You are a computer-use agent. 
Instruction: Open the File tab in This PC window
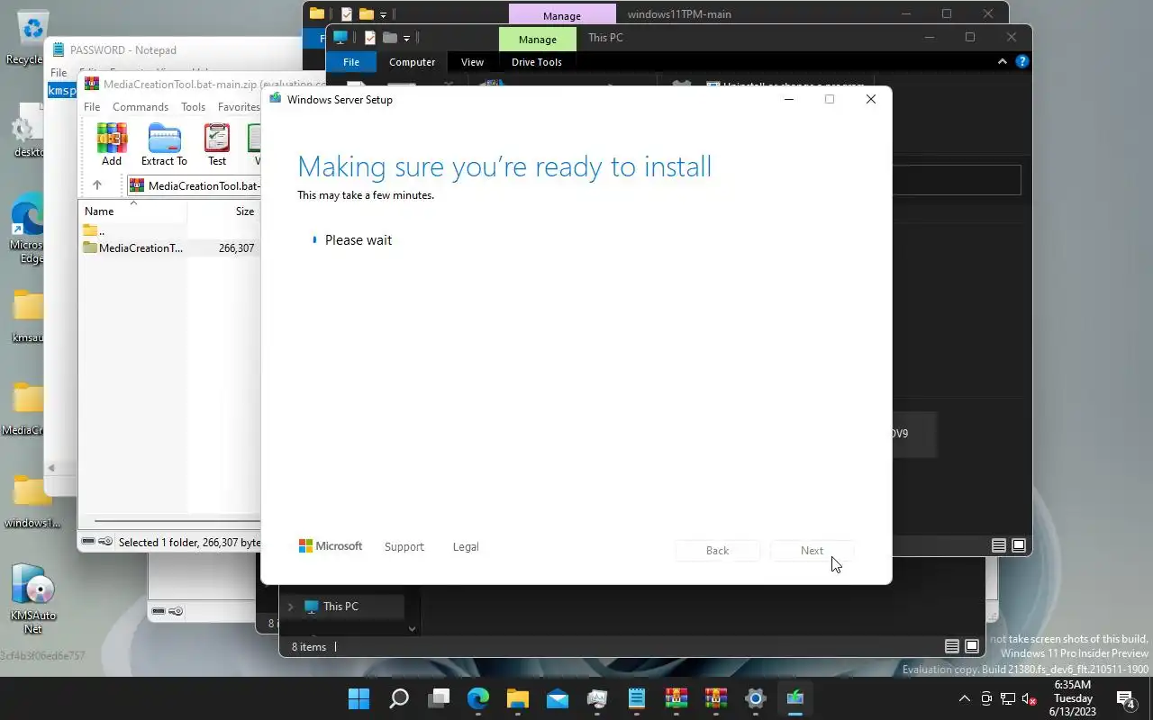(x=351, y=62)
